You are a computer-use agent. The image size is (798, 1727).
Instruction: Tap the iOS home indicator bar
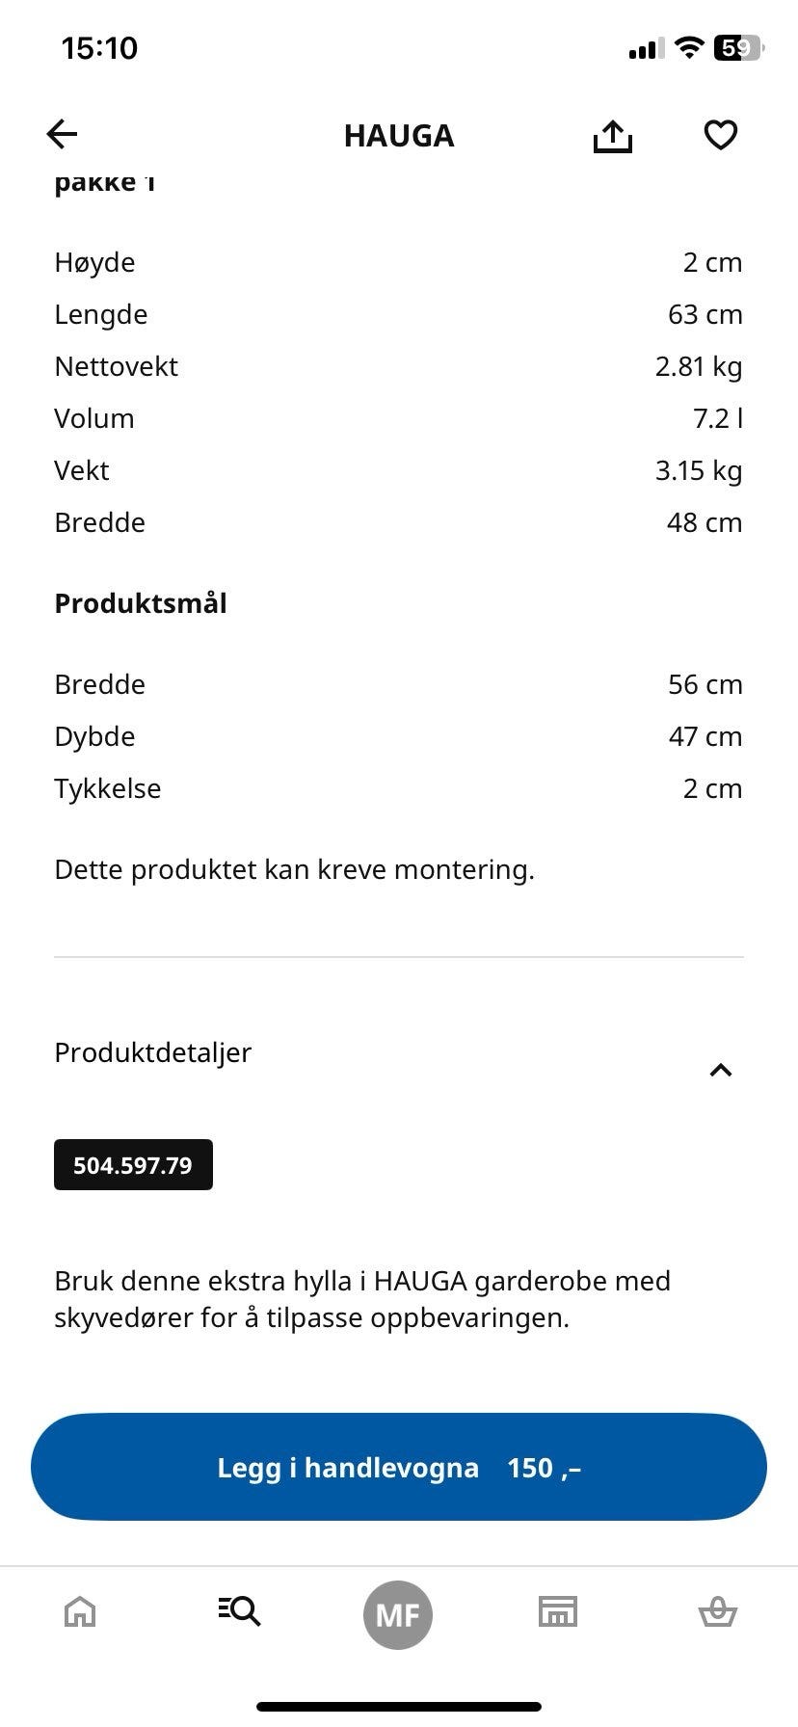click(399, 1707)
